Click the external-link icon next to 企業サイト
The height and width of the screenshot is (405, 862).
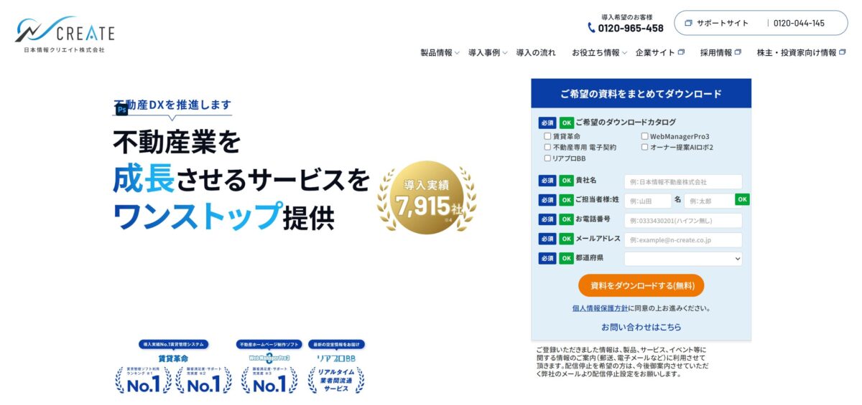[681, 52]
